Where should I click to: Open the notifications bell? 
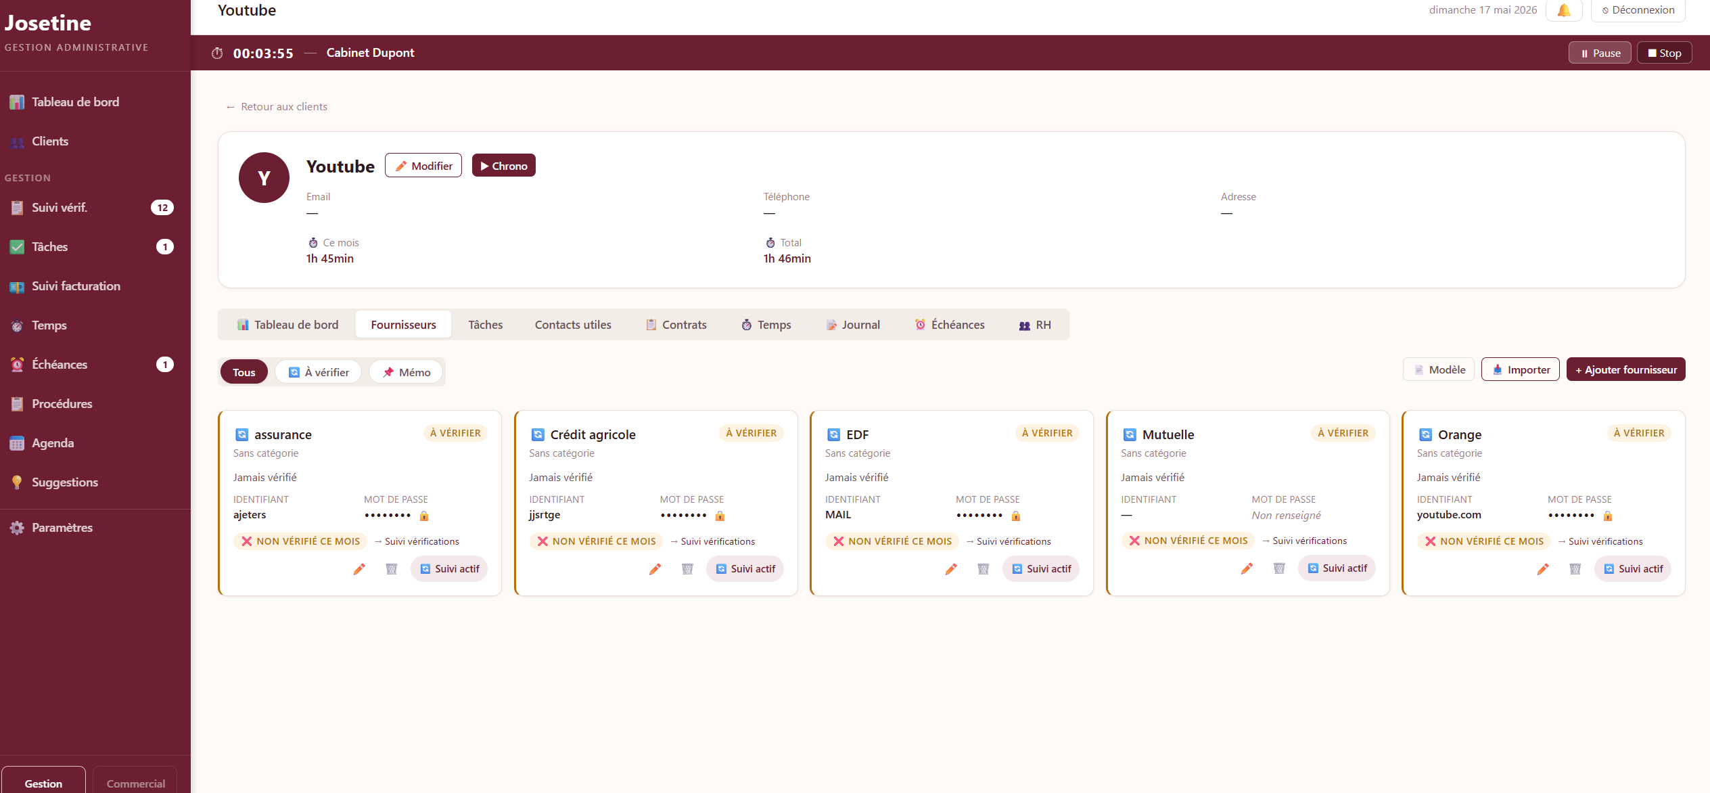[x=1564, y=10]
